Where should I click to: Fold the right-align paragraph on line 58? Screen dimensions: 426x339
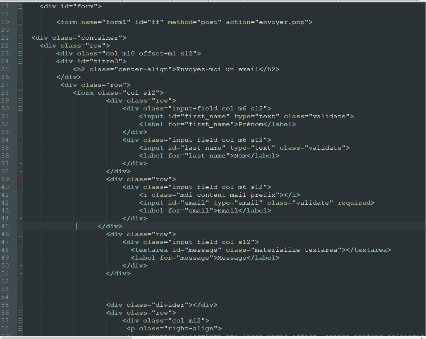[20, 328]
